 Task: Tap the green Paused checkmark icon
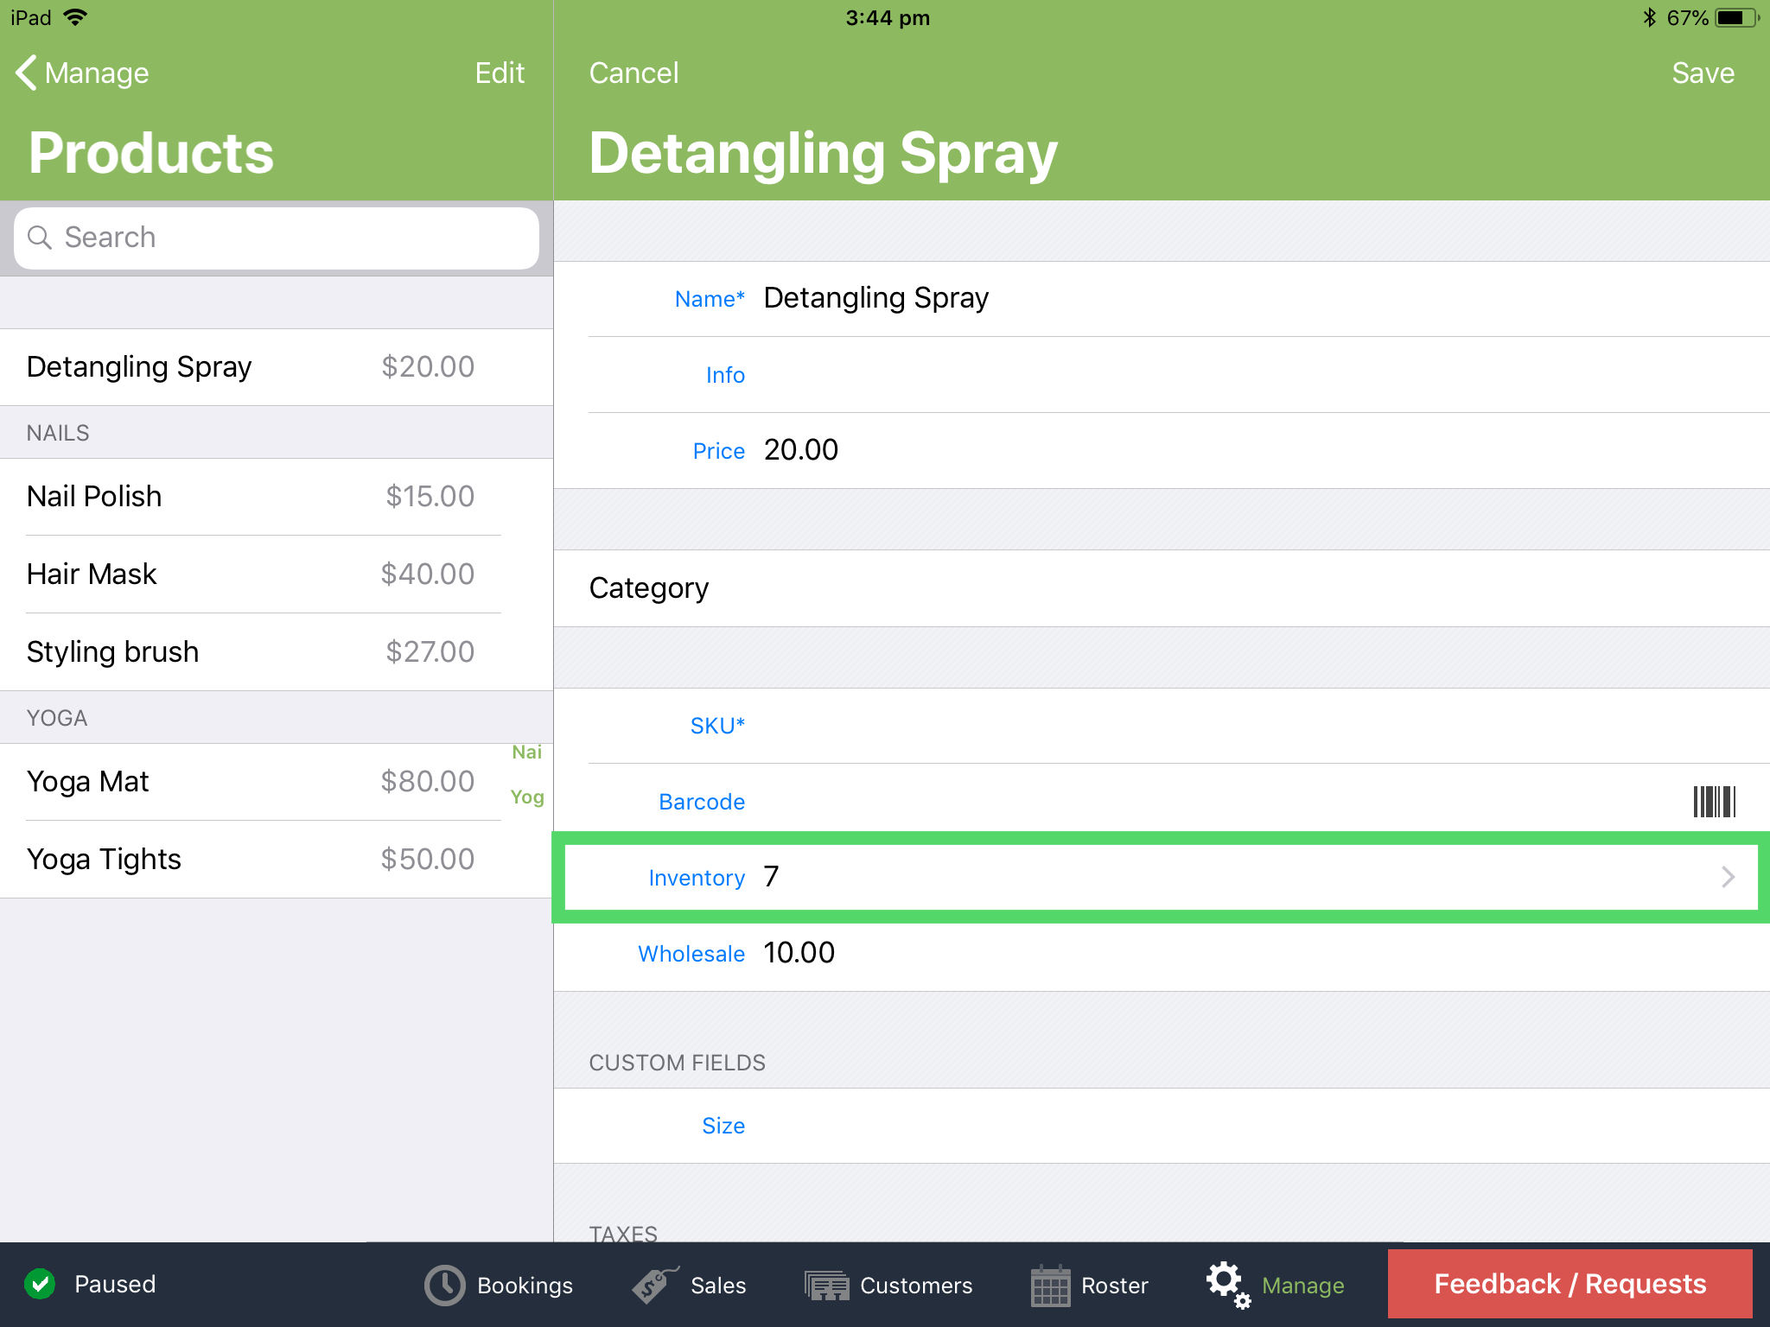(40, 1284)
